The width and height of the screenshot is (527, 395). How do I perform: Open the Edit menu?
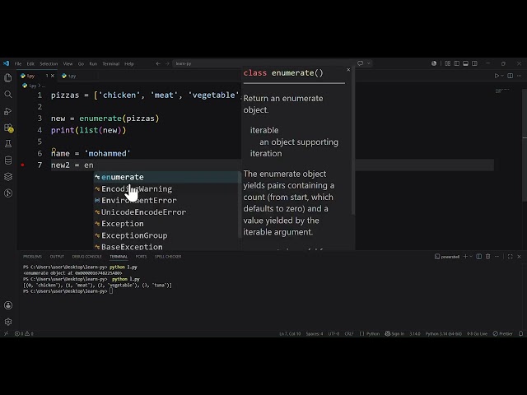(x=30, y=63)
